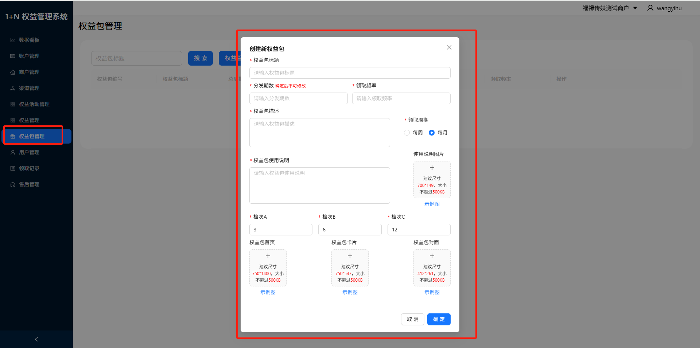The image size is (700, 348).
Task: Click the 商户管理 home icon in sidebar
Action: coord(13,72)
